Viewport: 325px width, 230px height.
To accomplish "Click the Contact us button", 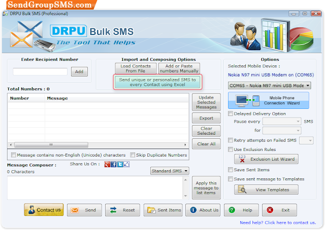I will click(44, 210).
